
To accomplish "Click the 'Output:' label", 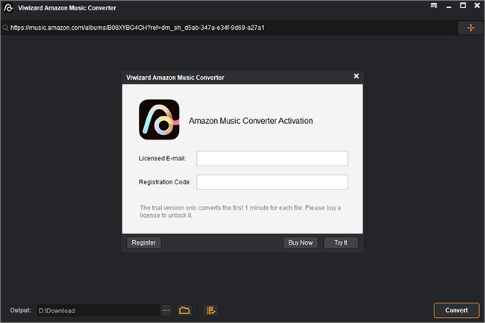I will coord(20,310).
